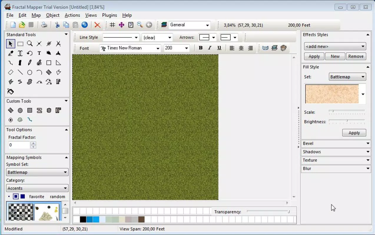Toggle underline text formatting

[x=219, y=48]
